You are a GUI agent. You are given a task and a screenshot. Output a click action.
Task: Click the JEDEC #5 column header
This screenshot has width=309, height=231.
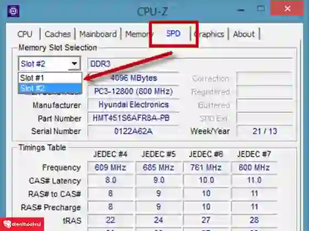coord(159,154)
